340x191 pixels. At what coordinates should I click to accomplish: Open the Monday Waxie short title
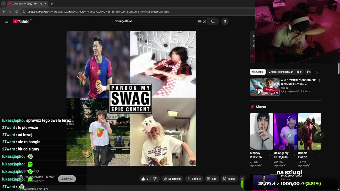coord(257,155)
